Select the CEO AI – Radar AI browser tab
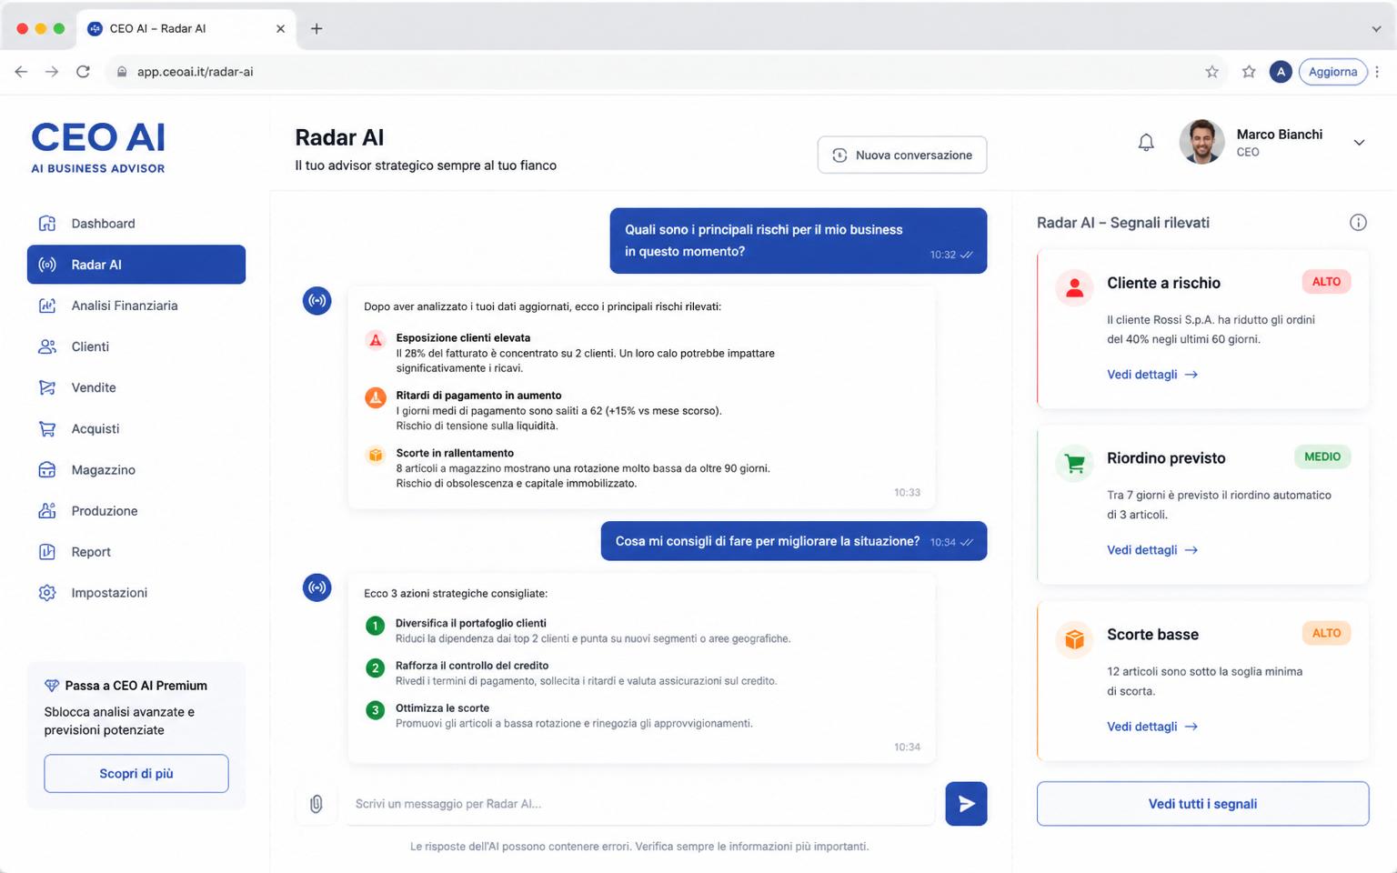The height and width of the screenshot is (873, 1397). [186, 29]
